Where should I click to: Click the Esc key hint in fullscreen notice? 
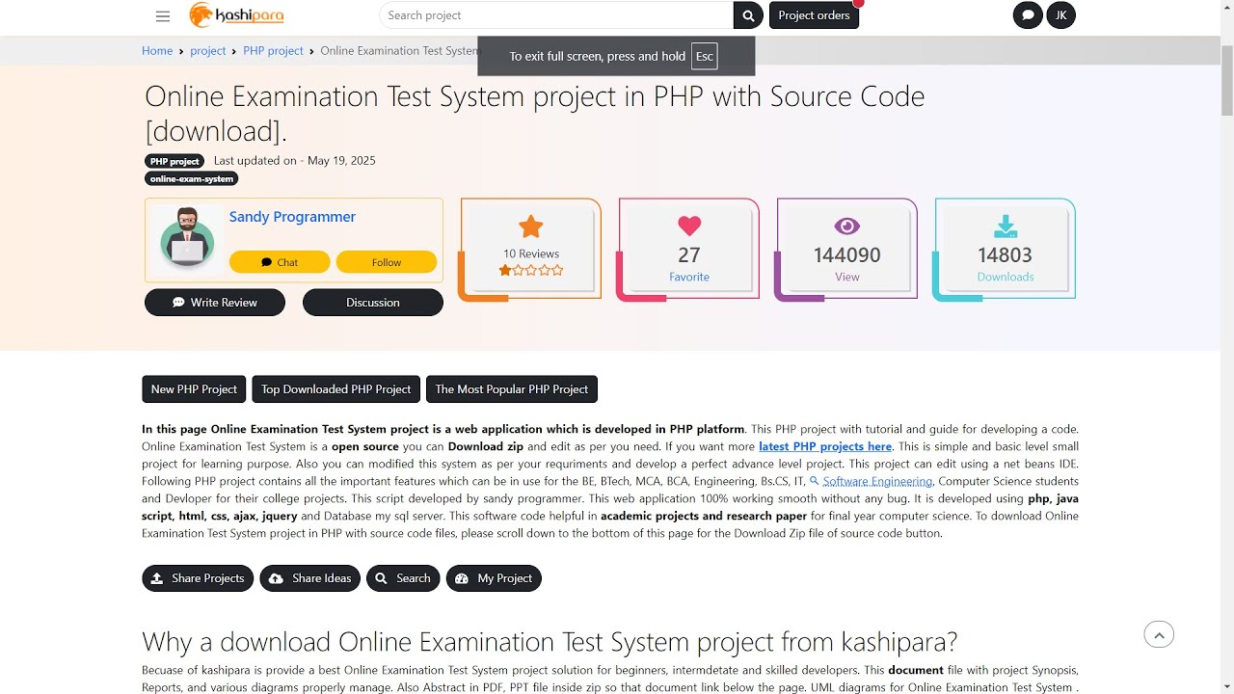[705, 56]
